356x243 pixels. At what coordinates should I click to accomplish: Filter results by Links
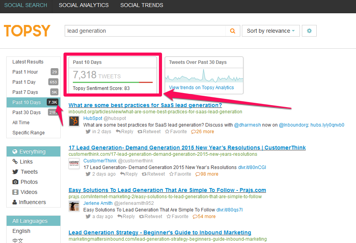[33, 162]
